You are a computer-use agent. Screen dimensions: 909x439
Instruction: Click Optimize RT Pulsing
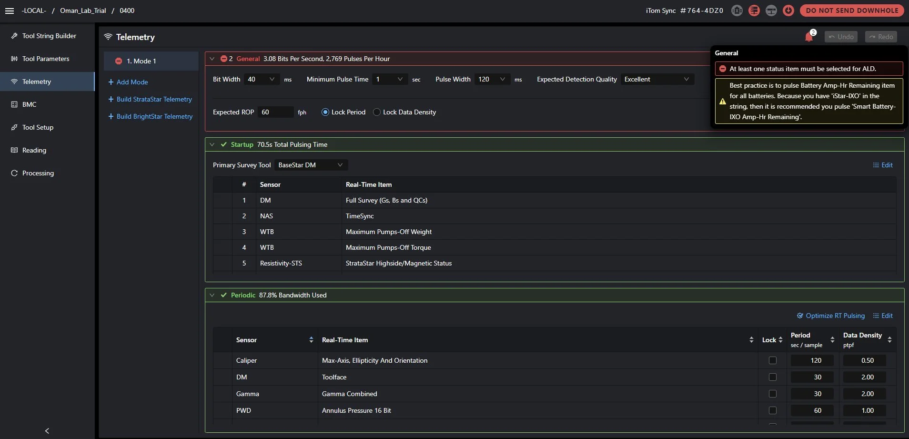(x=830, y=315)
